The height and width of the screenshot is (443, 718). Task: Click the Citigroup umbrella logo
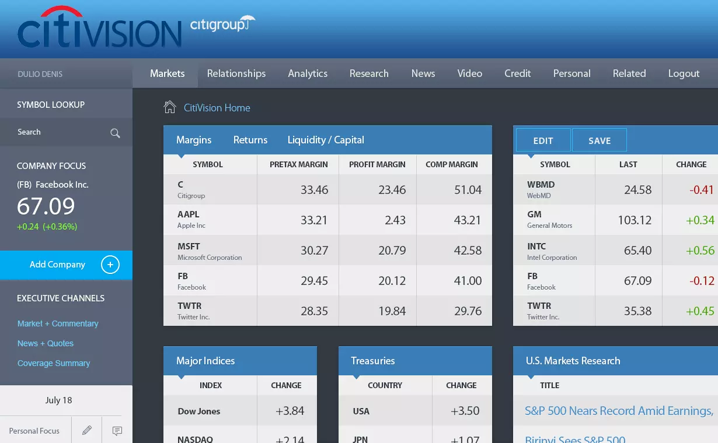pos(222,24)
